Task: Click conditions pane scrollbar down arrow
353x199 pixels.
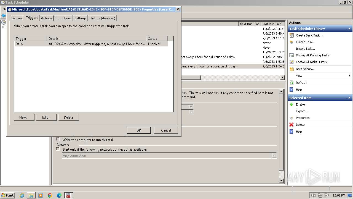Action: [x=281, y=181]
